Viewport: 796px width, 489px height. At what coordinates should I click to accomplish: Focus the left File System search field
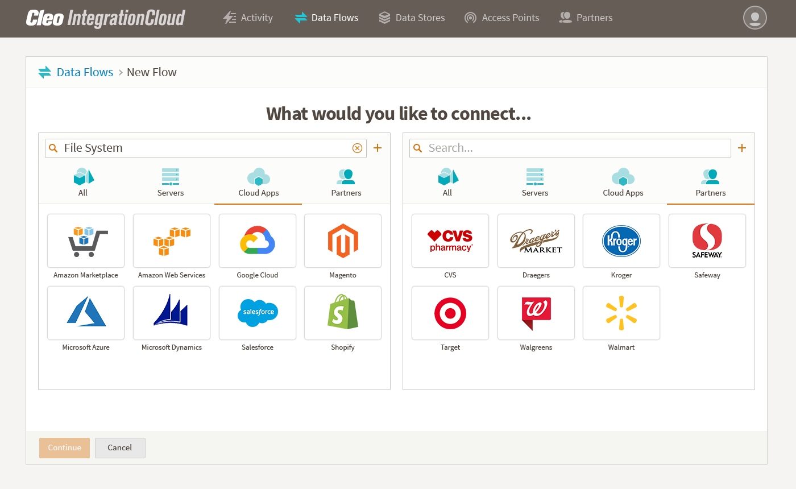[x=206, y=148]
